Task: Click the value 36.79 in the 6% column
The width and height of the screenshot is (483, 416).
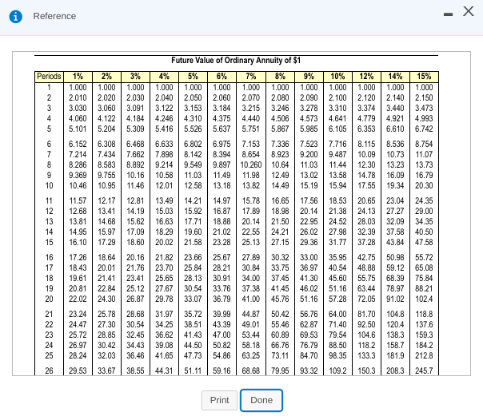Action: pyautogui.click(x=222, y=299)
